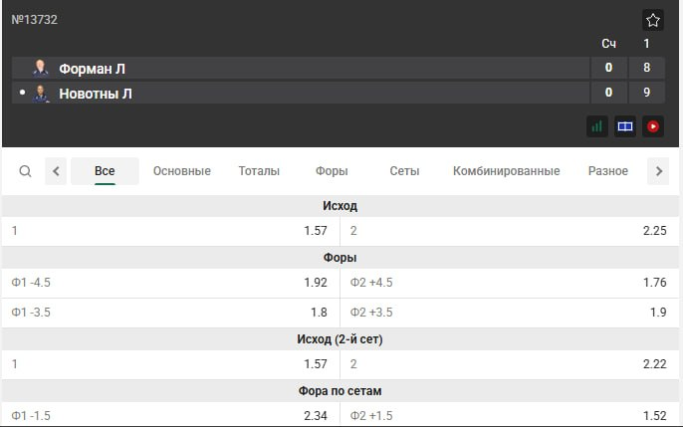Select Ф1 -4.5 handicap odds 1.92

[170, 283]
